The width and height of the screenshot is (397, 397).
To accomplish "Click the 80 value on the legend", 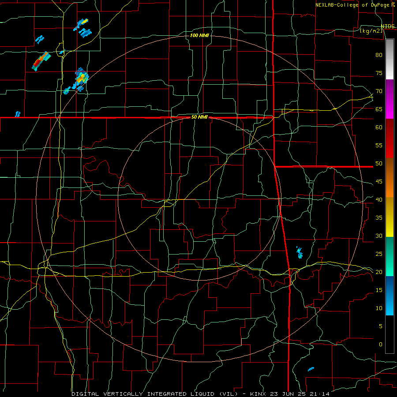I will tap(379, 55).
